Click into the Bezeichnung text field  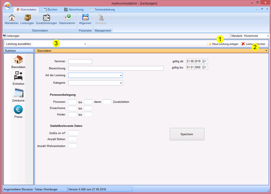pos(116,68)
